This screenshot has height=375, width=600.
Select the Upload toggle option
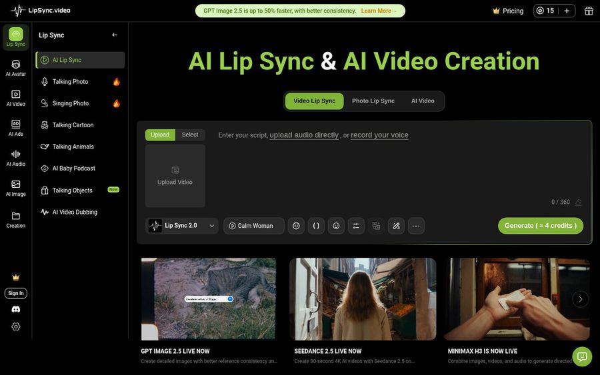pyautogui.click(x=160, y=135)
